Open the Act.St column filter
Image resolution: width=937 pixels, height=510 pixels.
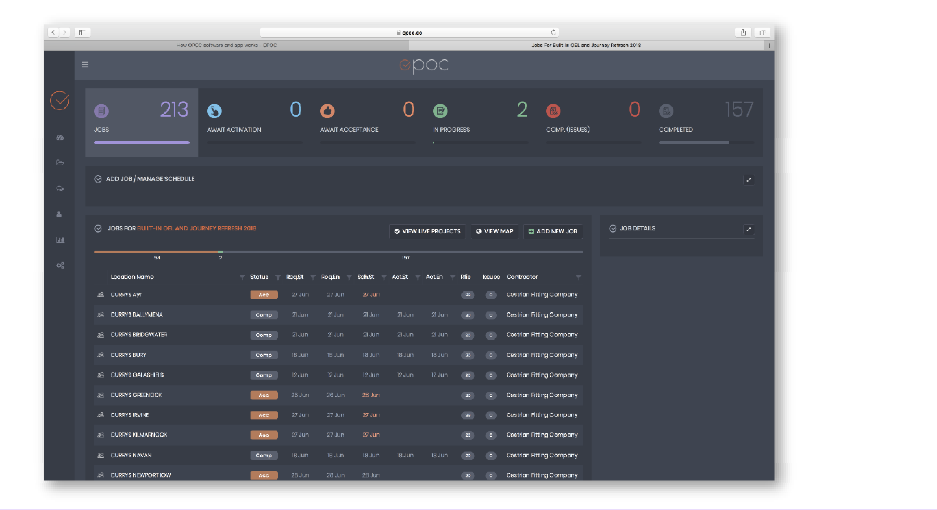tap(418, 278)
